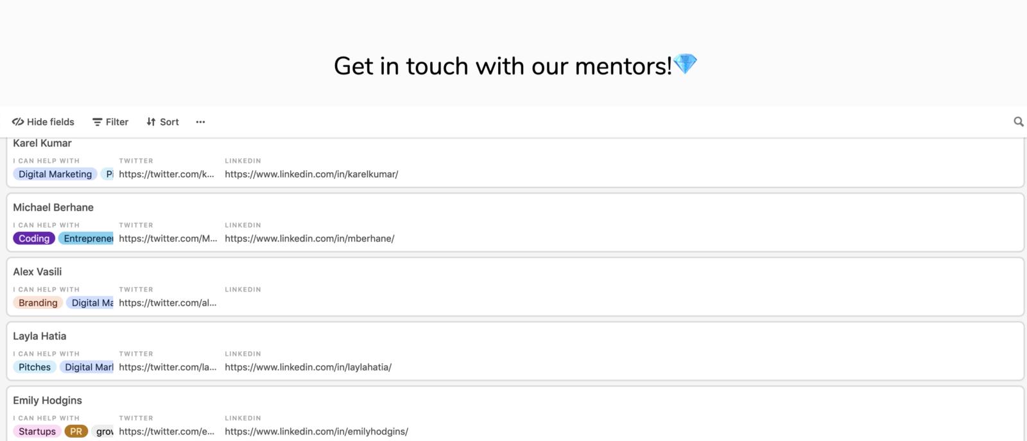Open the Emily Hodgins record by name

tap(47, 401)
